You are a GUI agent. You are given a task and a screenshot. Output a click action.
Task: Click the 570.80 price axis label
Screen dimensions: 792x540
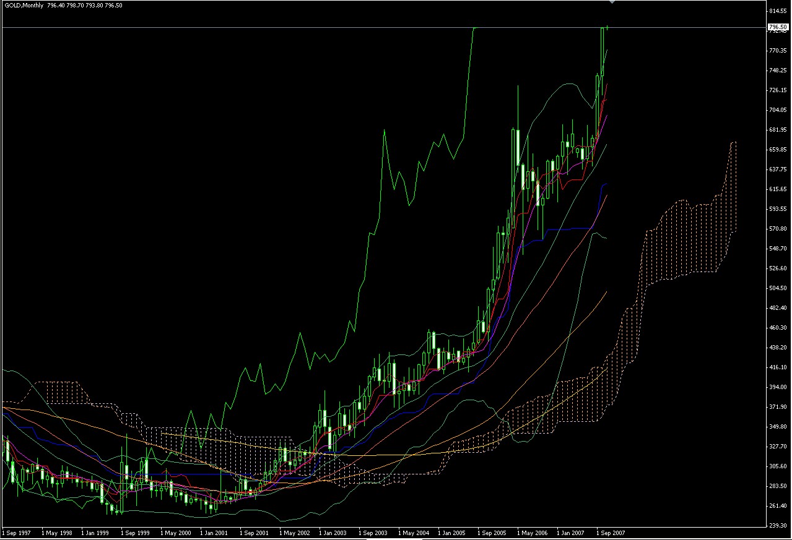tap(778, 229)
